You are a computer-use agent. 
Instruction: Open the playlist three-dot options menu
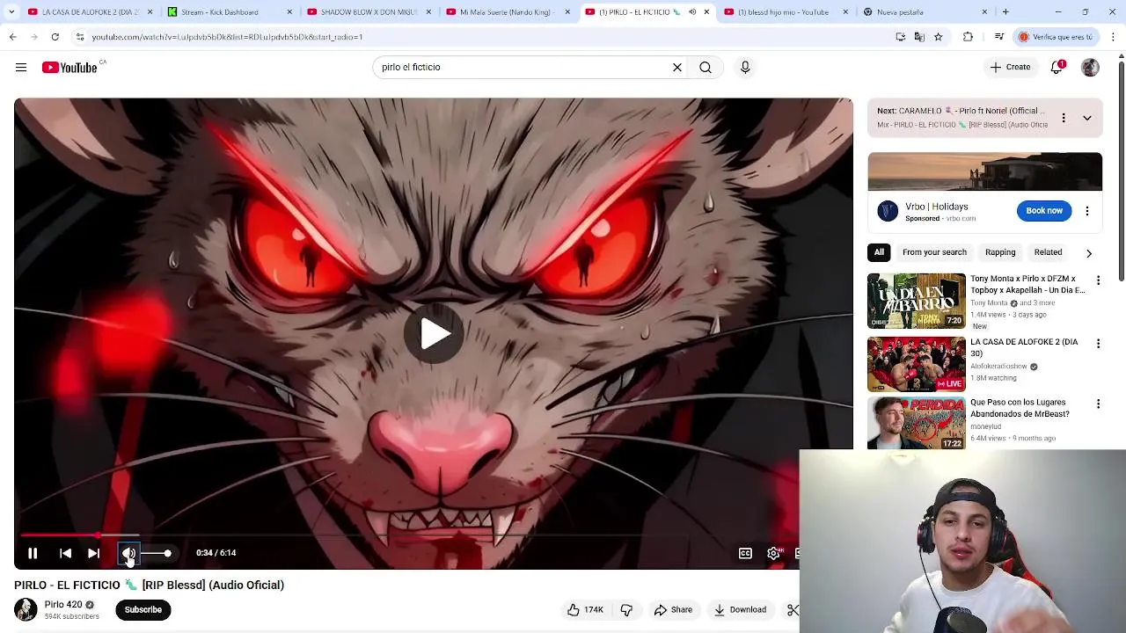click(1063, 118)
